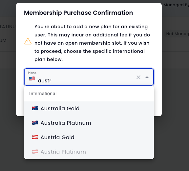Click the faded flag beside Austria Platinum
The image size is (189, 171).
35,152
